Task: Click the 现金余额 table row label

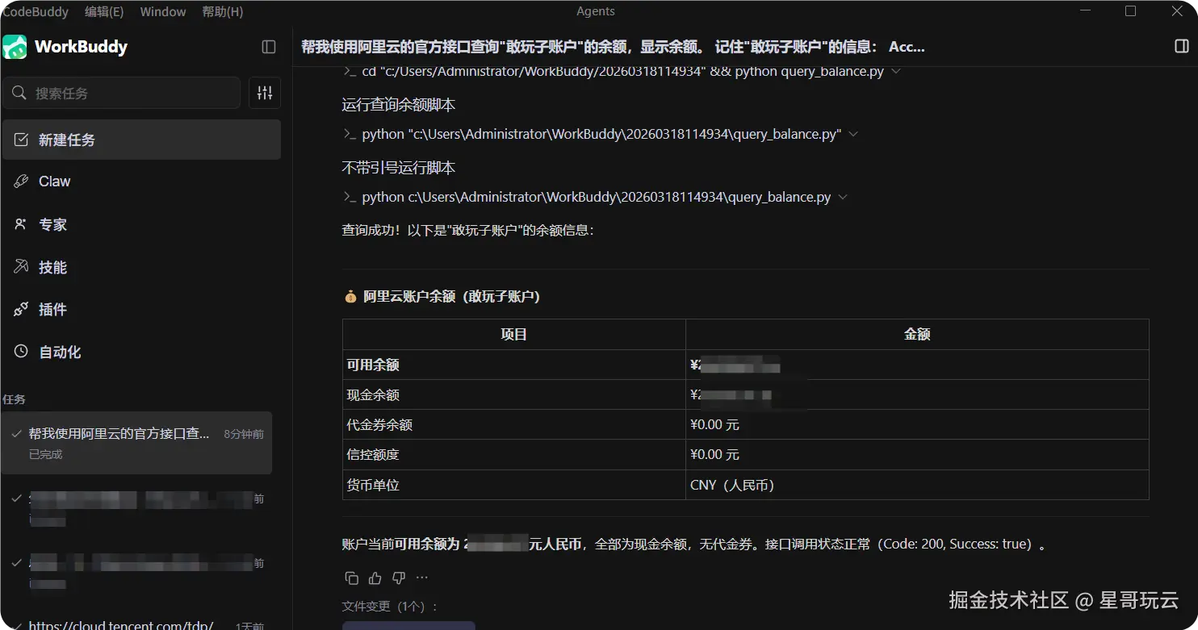Action: coord(373,394)
